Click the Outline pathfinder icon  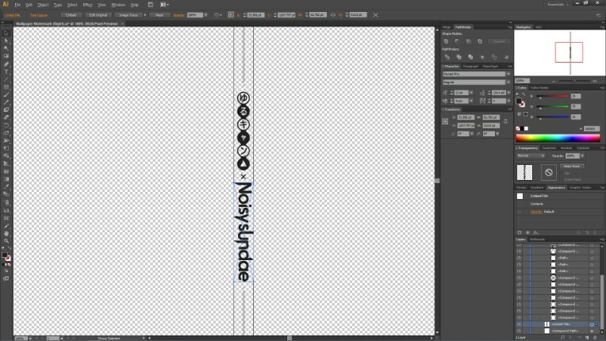point(494,57)
